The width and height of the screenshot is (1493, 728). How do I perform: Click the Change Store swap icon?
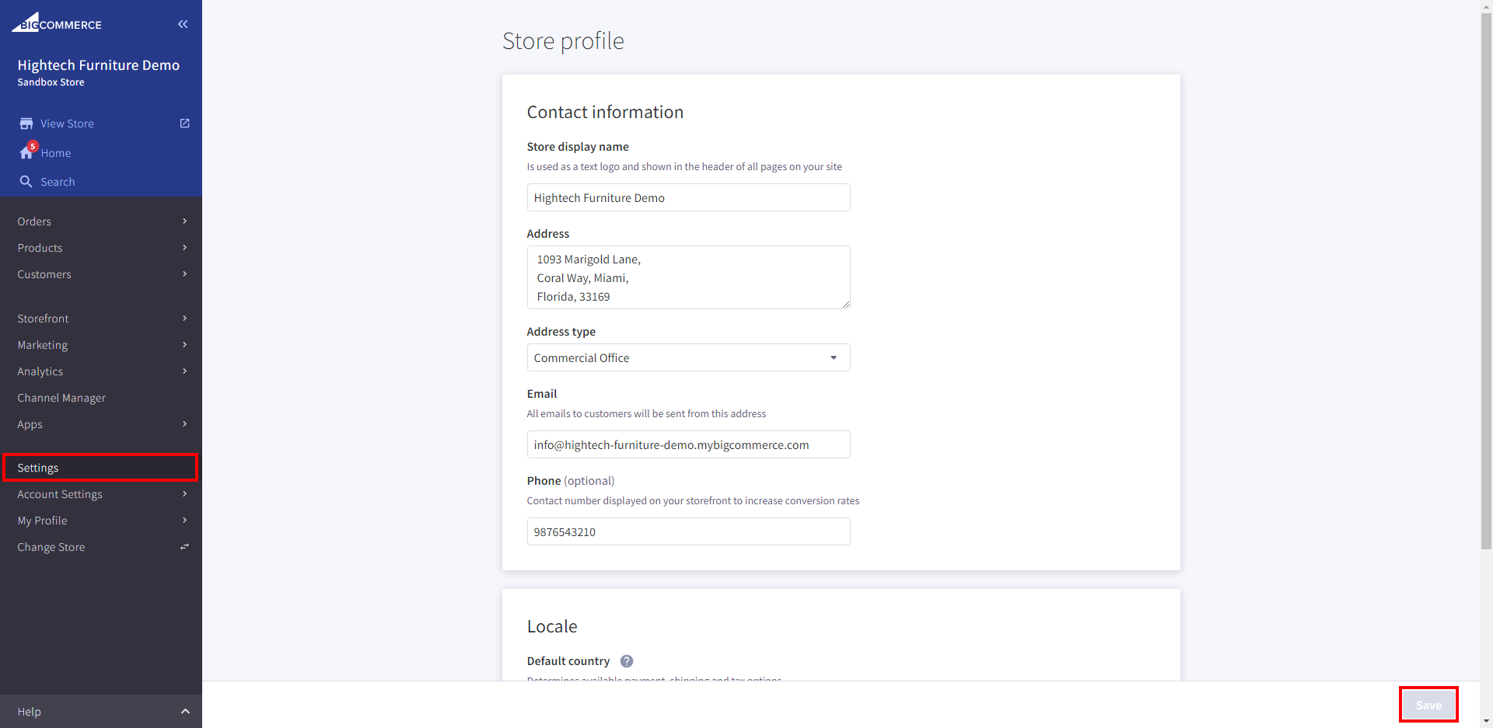point(184,547)
